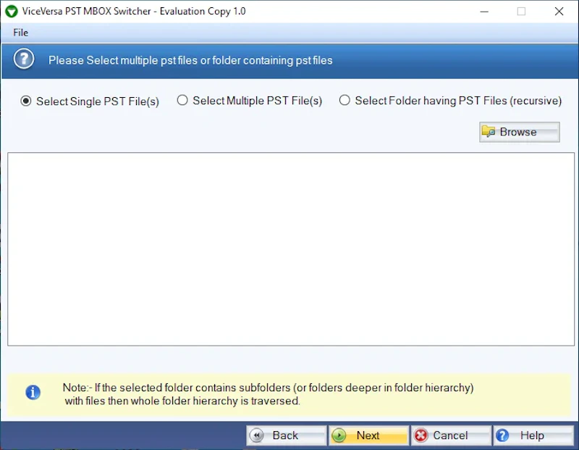Image resolution: width=579 pixels, height=450 pixels.
Task: Click the ViceVersa app logo in title bar
Action: (x=12, y=11)
